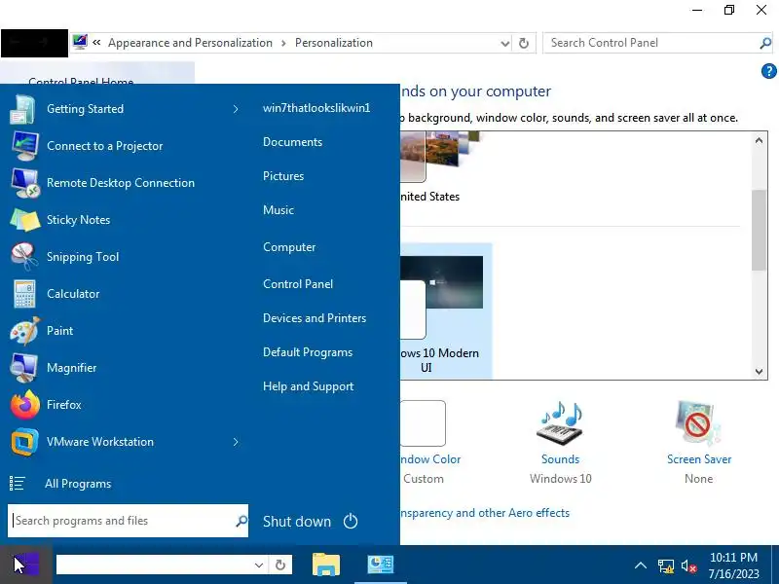The height and width of the screenshot is (584, 779).
Task: Launch Connect to a Projector
Action: [125, 146]
